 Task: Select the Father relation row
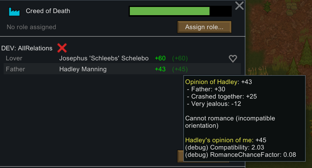click(122, 69)
